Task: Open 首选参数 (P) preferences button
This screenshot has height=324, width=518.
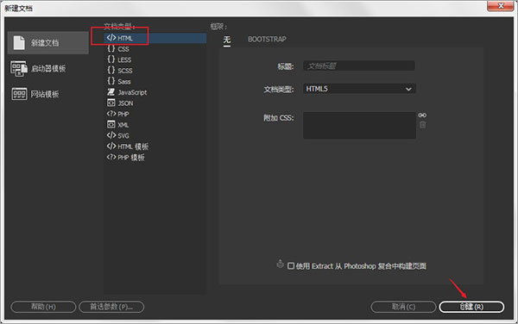Action: 111,307
